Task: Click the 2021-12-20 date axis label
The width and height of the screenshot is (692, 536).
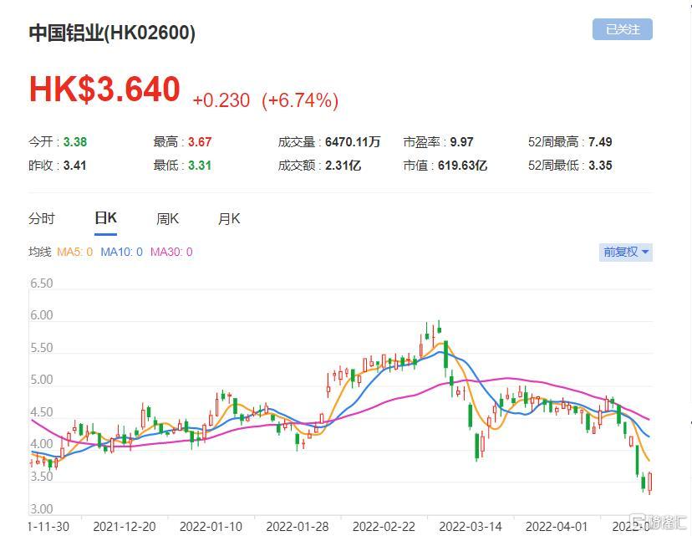Action: (x=125, y=527)
